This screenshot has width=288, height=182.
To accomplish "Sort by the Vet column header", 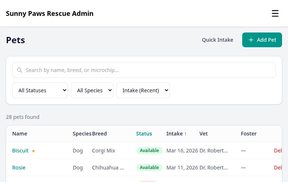I will click(x=203, y=134).
